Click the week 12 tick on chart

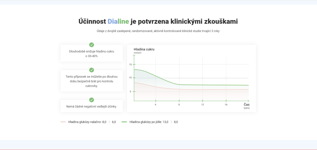pos(202,105)
